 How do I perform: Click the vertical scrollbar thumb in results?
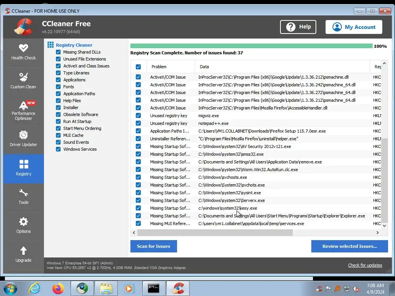[x=384, y=180]
